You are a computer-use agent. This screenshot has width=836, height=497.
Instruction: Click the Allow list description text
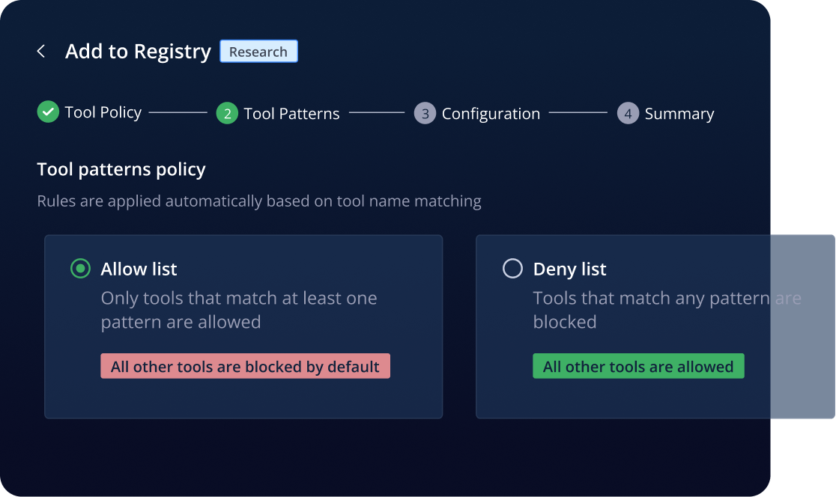pos(239,310)
